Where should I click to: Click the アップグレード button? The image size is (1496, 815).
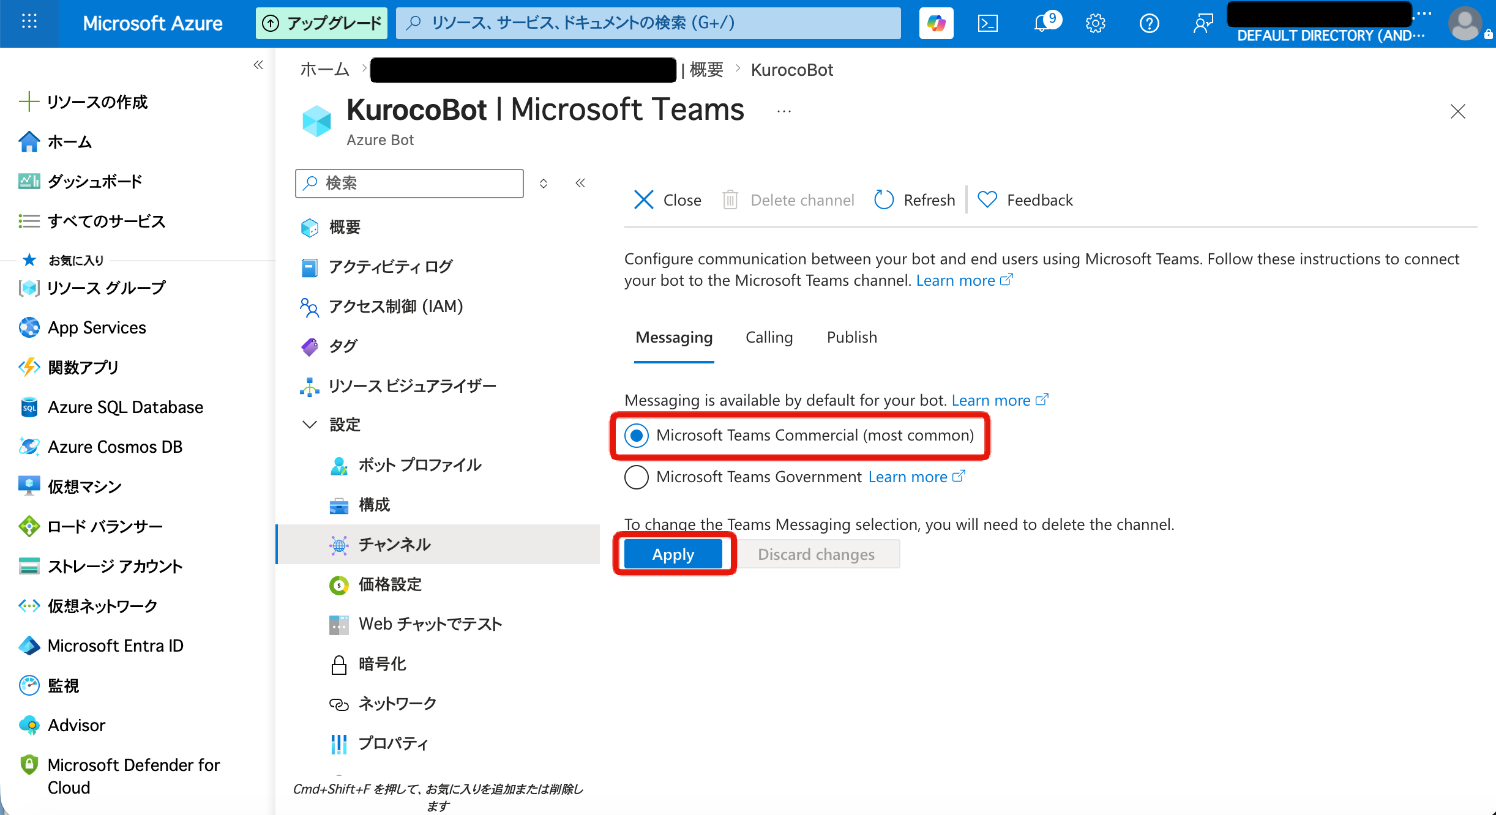(321, 23)
